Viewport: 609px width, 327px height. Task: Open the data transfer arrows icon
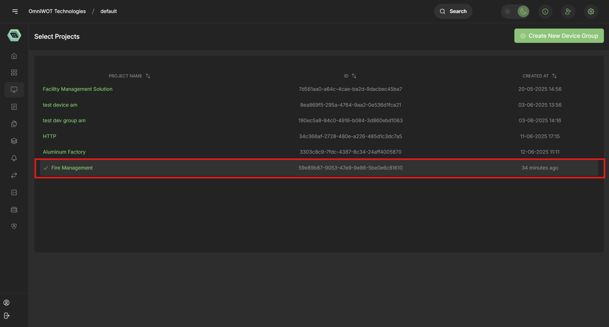click(14, 175)
